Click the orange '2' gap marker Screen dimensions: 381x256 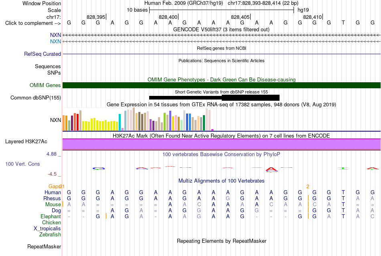[308, 187]
